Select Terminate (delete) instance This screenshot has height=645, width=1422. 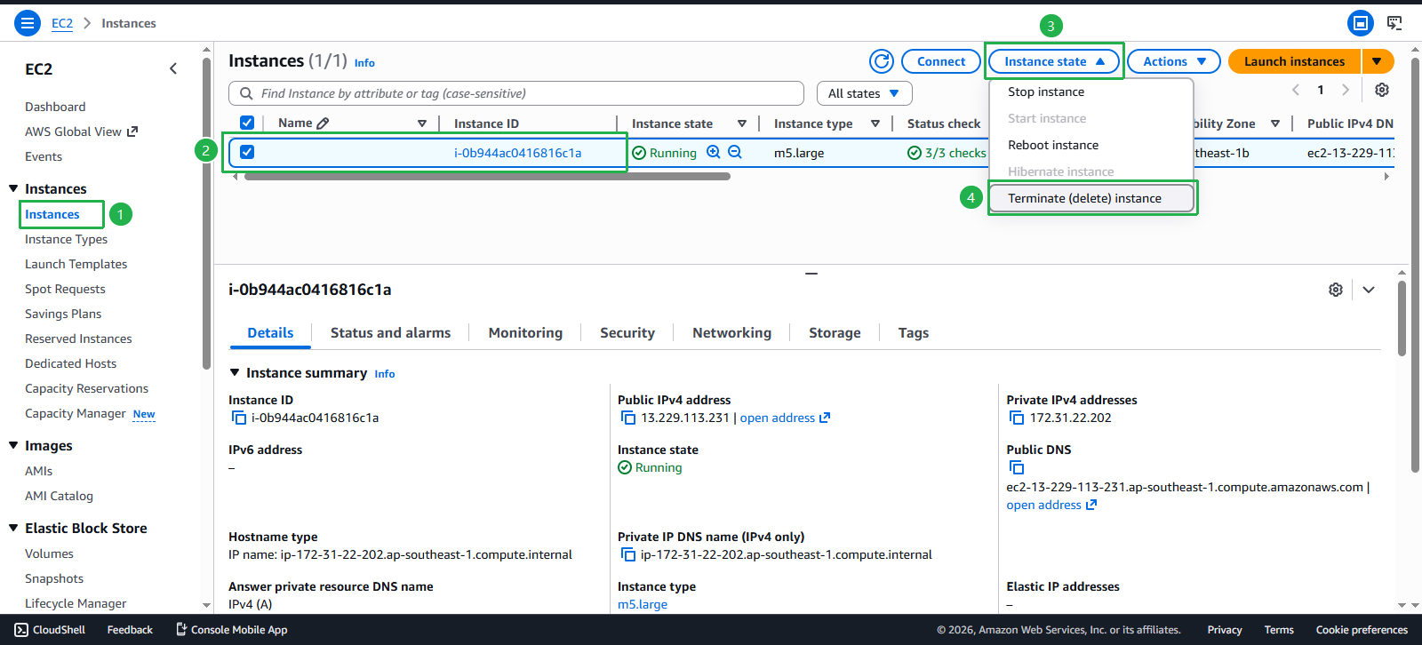pos(1091,198)
